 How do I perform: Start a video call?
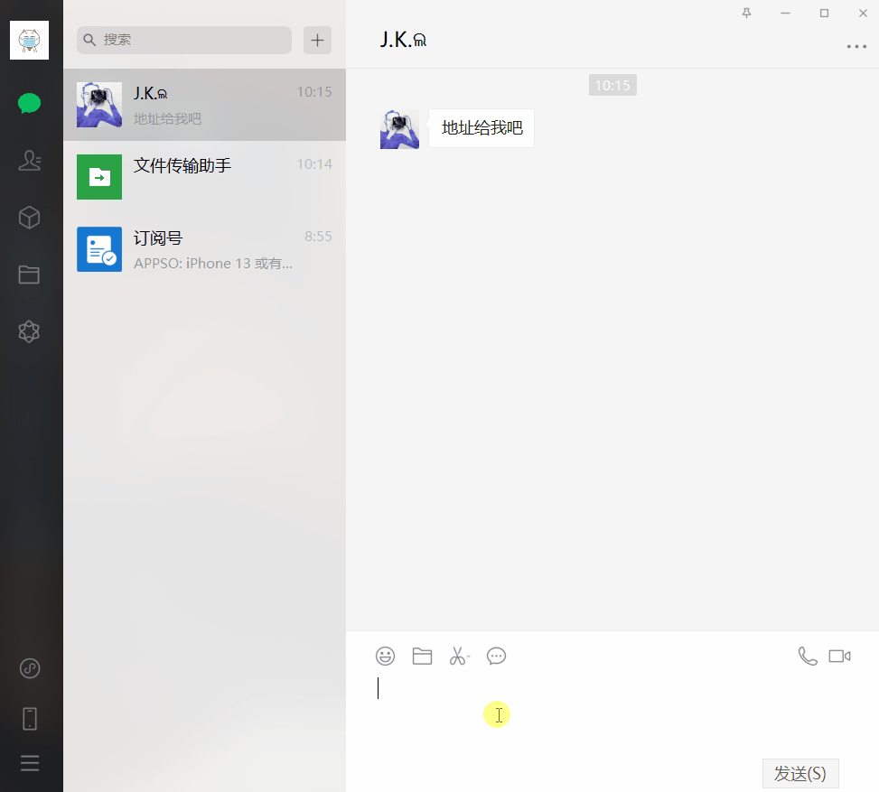840,656
